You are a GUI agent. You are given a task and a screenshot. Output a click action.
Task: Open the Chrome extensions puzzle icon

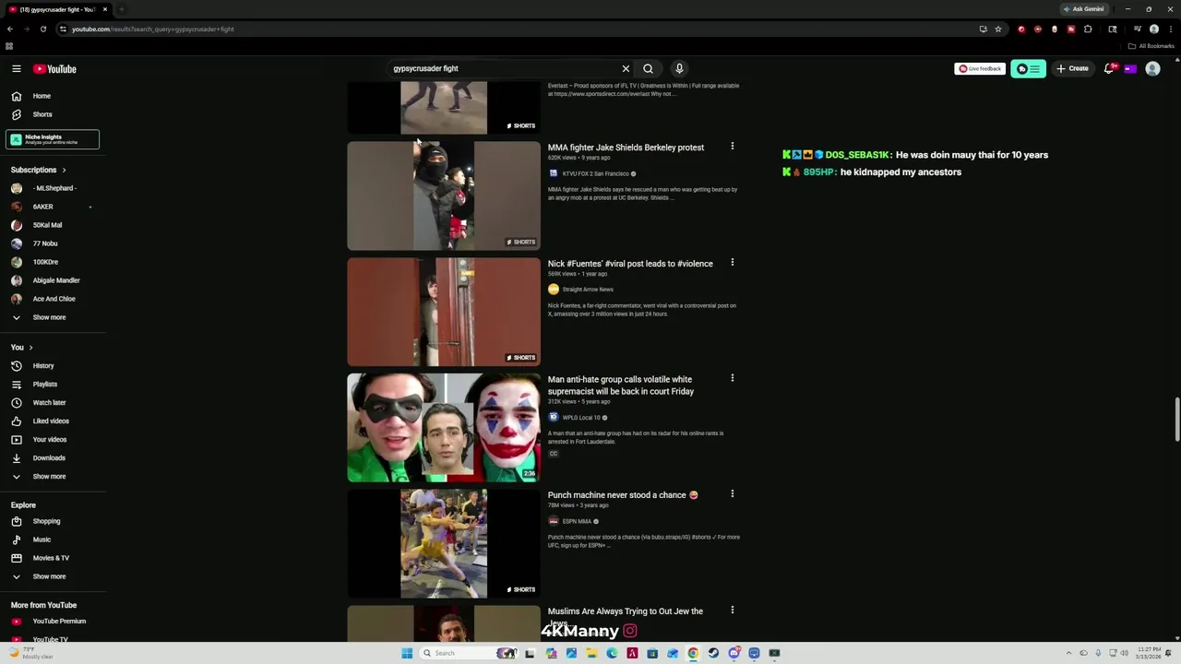[x=1088, y=29]
